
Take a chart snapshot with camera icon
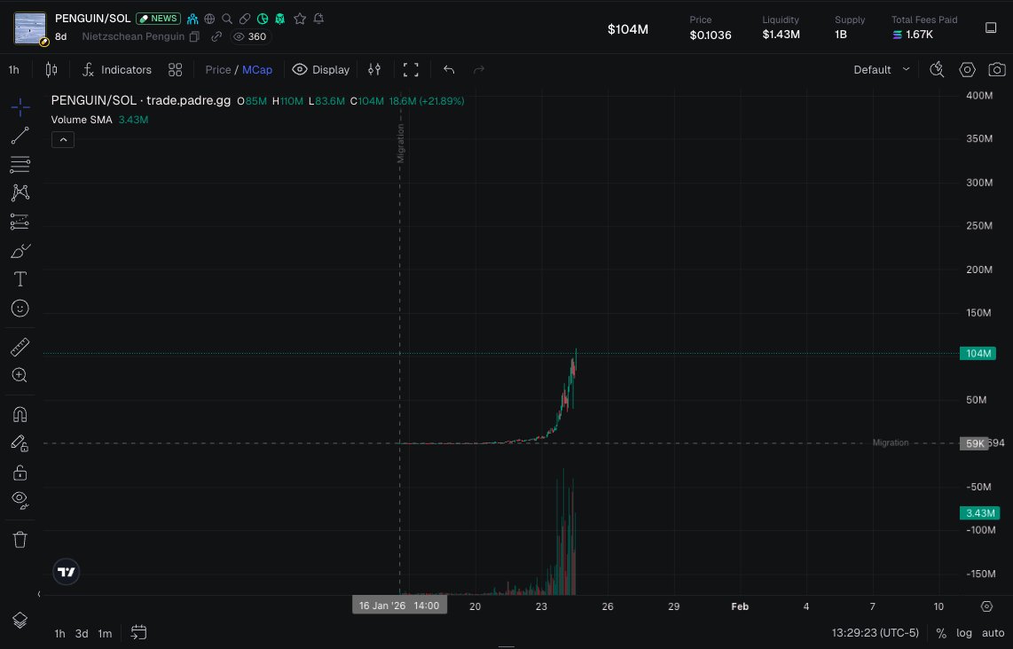(x=997, y=70)
